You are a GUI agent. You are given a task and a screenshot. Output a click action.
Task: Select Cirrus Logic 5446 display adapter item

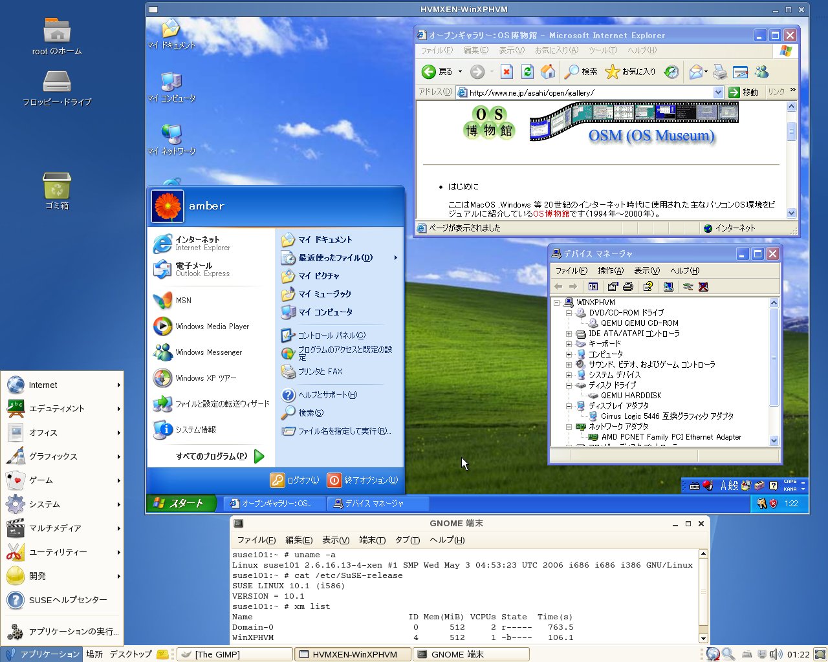661,416
